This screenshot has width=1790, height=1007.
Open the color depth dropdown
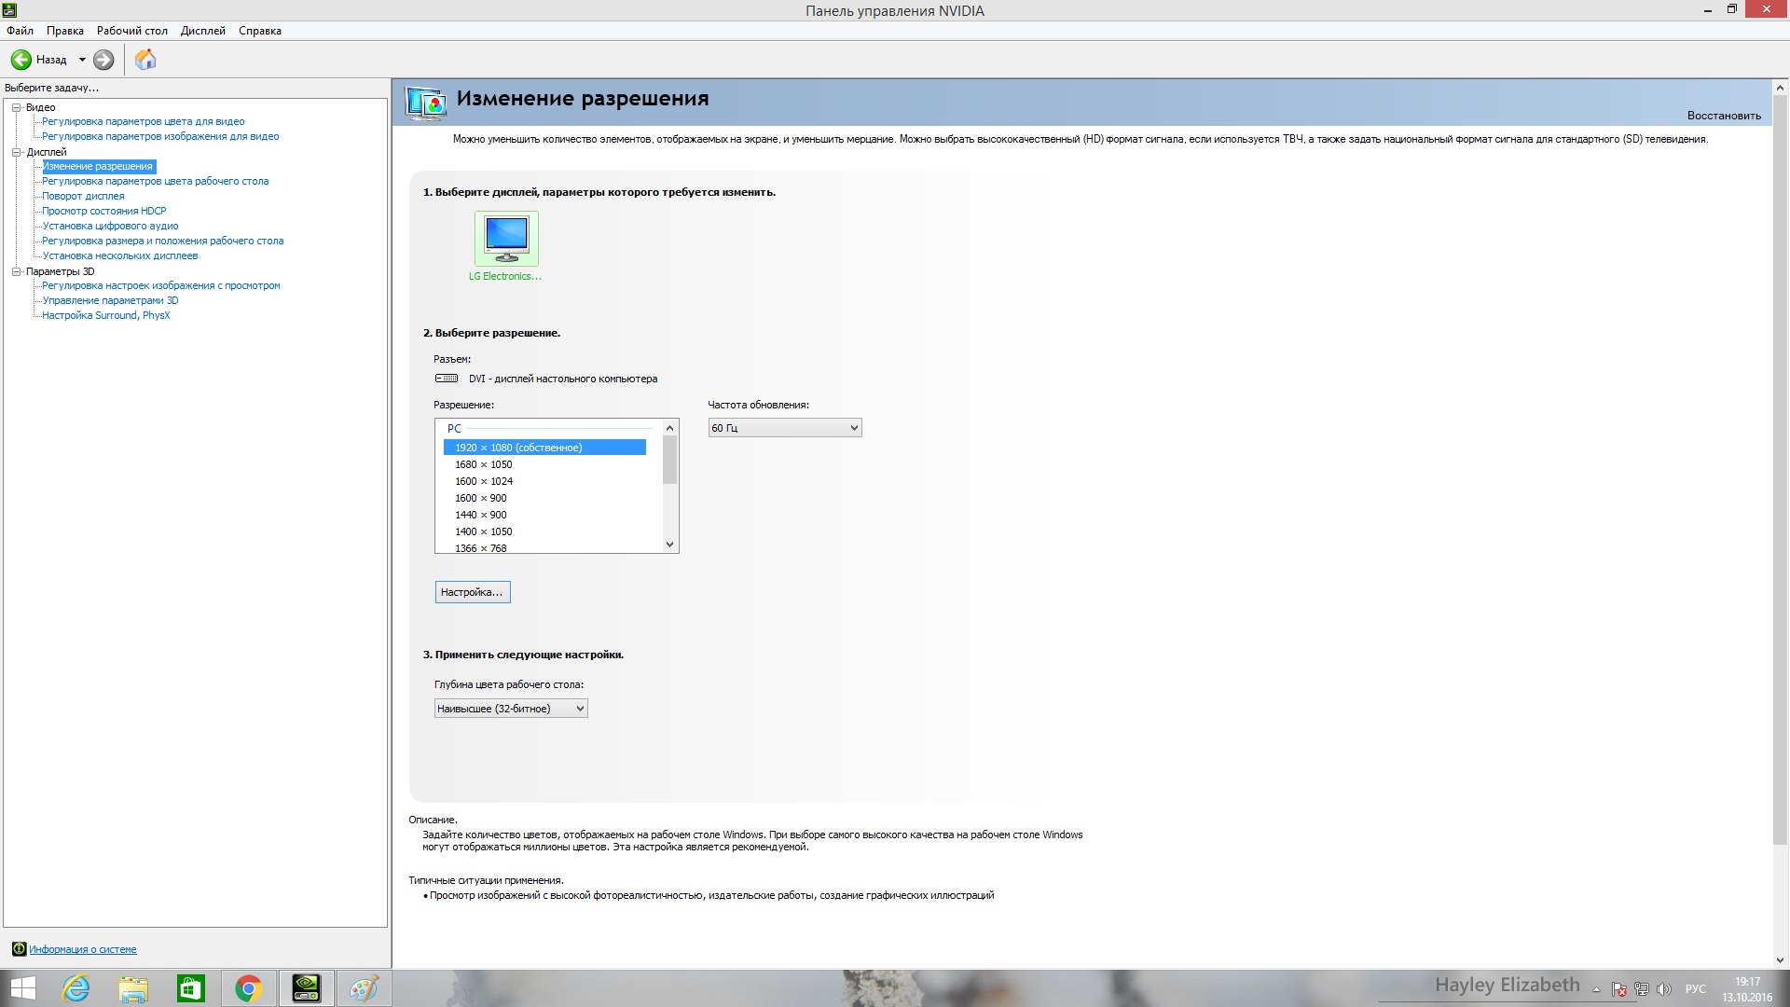[x=510, y=709]
